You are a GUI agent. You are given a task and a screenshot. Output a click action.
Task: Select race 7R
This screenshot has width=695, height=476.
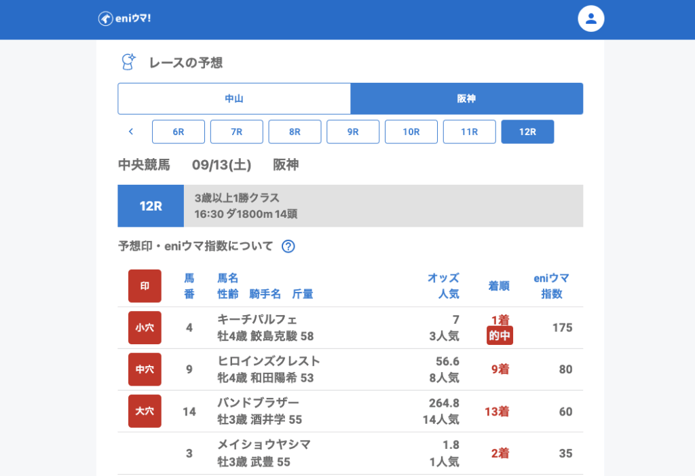point(237,132)
